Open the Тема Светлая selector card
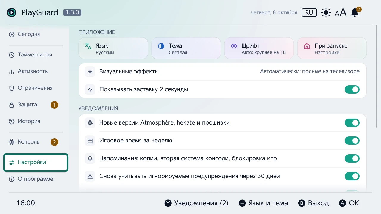 coord(186,48)
